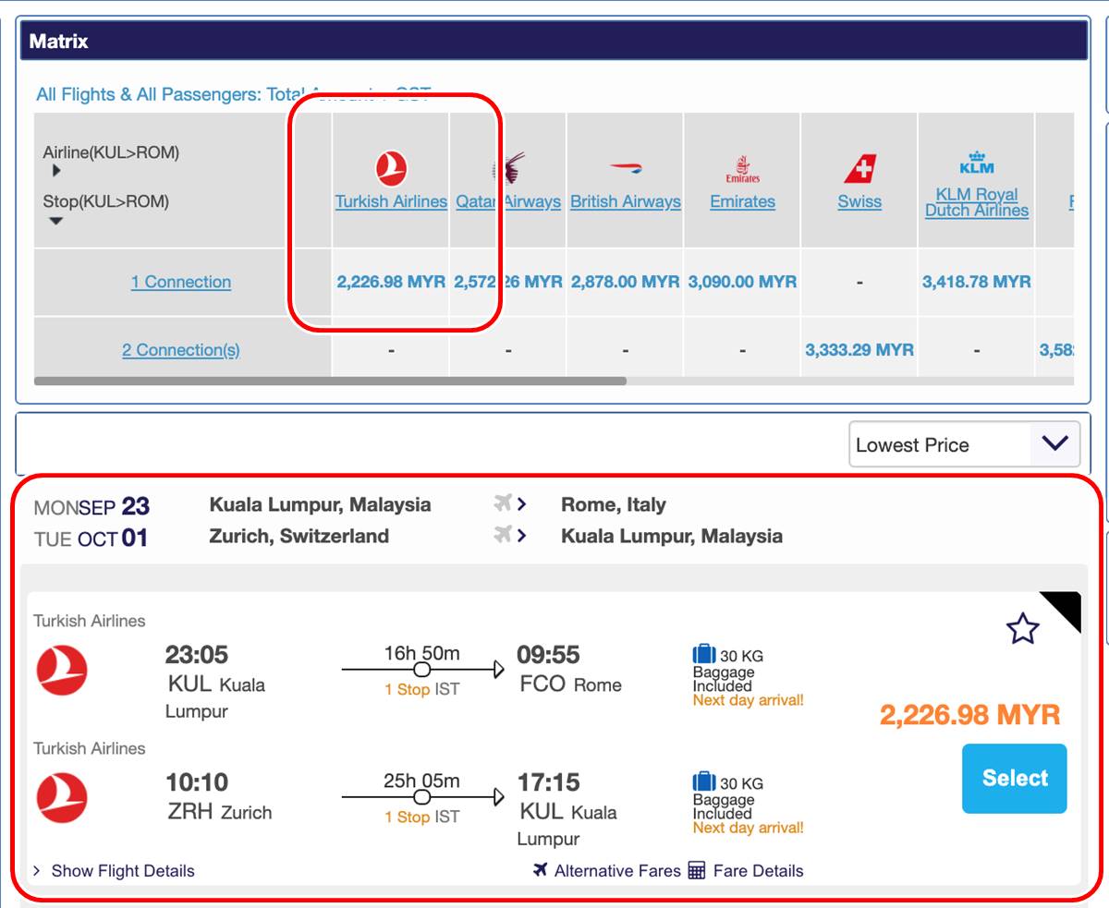Click the Emirates logo in the matrix

743,169
